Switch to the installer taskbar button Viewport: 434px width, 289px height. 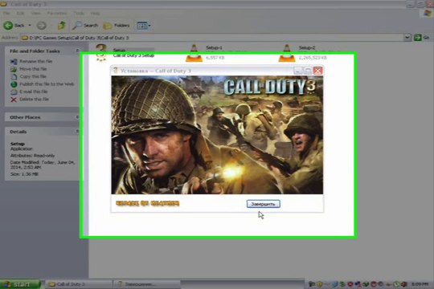(147, 284)
